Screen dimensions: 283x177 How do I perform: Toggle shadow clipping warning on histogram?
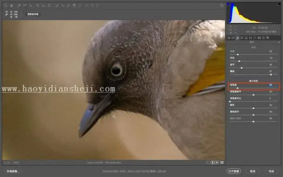tap(228, 4)
